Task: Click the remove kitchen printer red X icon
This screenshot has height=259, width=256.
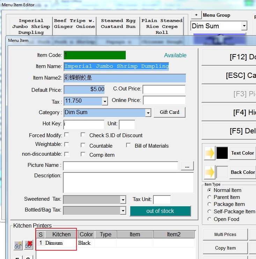Action: [28, 245]
